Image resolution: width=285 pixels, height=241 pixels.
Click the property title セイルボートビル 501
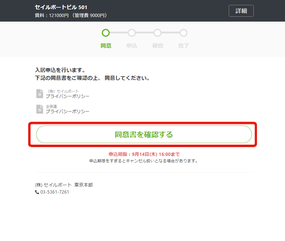(x=61, y=7)
